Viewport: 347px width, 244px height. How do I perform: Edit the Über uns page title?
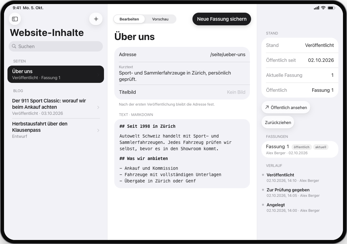(134, 37)
